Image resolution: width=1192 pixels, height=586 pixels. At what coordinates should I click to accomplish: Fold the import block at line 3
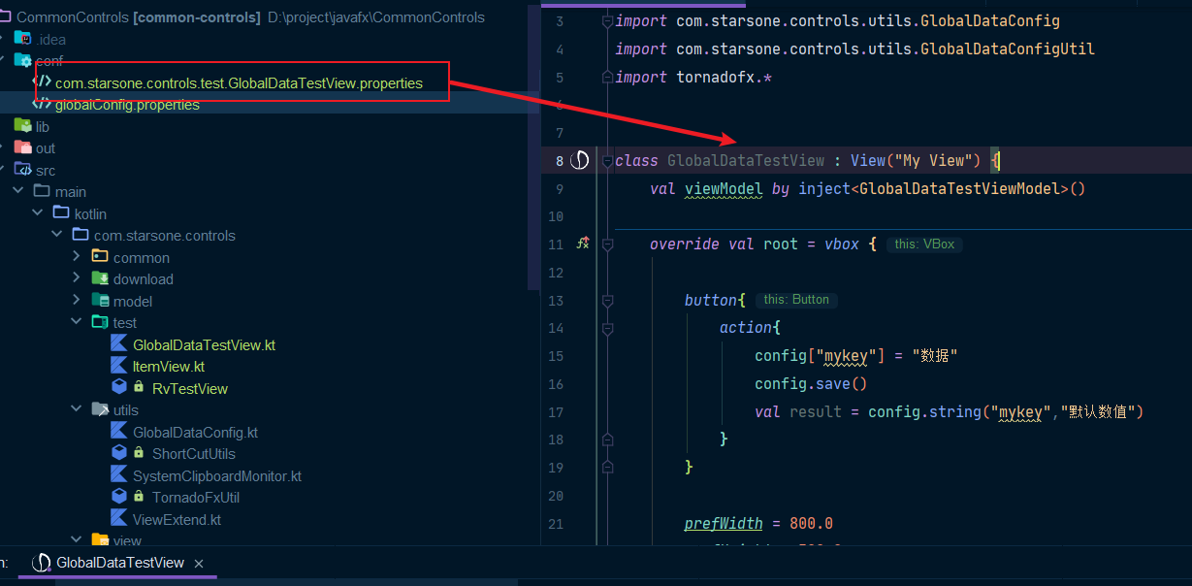(x=607, y=20)
